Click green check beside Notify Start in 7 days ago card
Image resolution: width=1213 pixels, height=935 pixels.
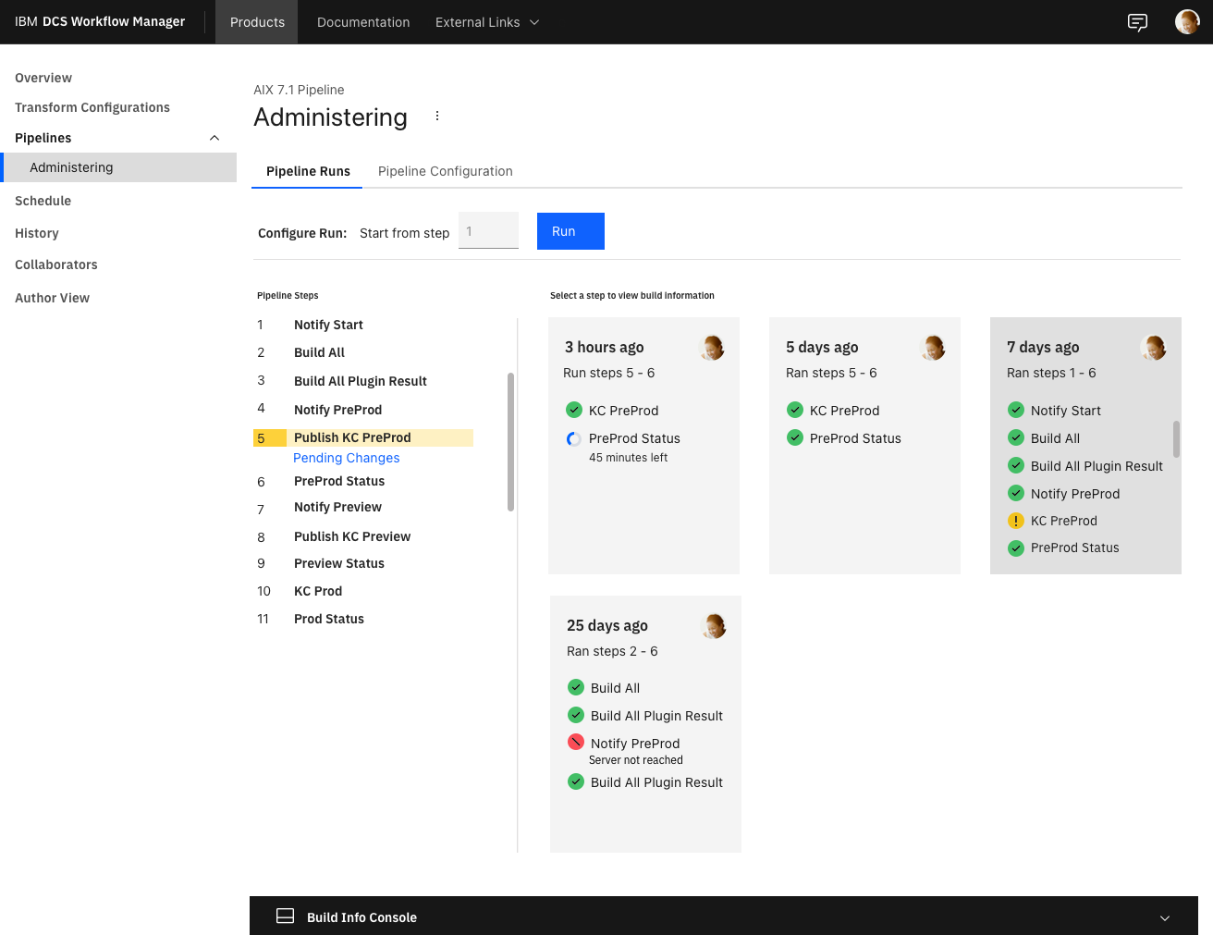pyautogui.click(x=1016, y=410)
